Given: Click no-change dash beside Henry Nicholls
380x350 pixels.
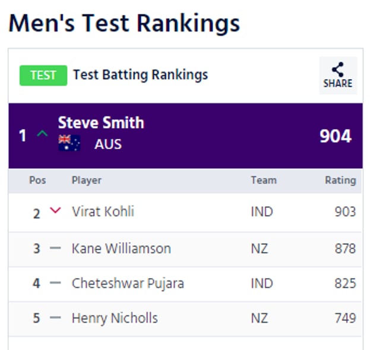Looking at the screenshot, I should pyautogui.click(x=55, y=317).
